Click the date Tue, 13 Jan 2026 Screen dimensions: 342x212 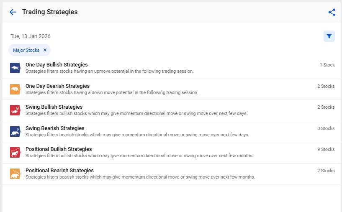(31, 36)
